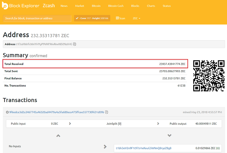Screen dimensions: 227x153
Task: Click the Block Explorer title text
Action: click(x=24, y=6)
